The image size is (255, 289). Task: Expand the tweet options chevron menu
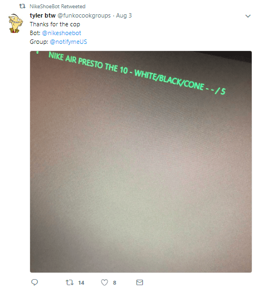[x=248, y=16]
